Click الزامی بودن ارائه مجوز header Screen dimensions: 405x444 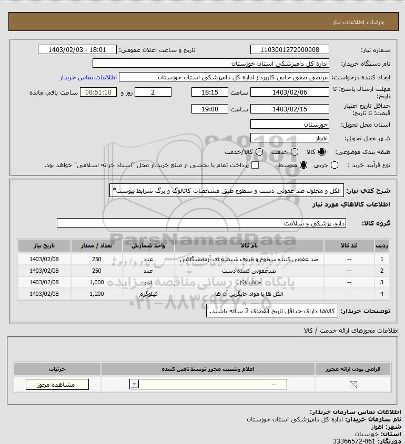(353, 369)
